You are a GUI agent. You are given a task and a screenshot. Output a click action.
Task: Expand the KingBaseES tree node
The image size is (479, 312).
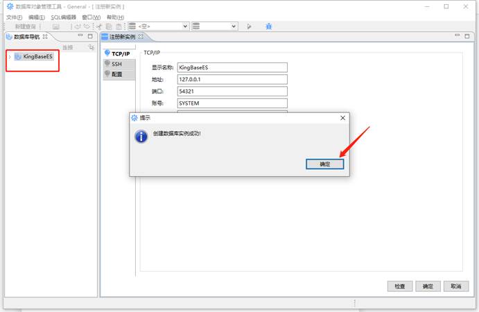(x=10, y=57)
